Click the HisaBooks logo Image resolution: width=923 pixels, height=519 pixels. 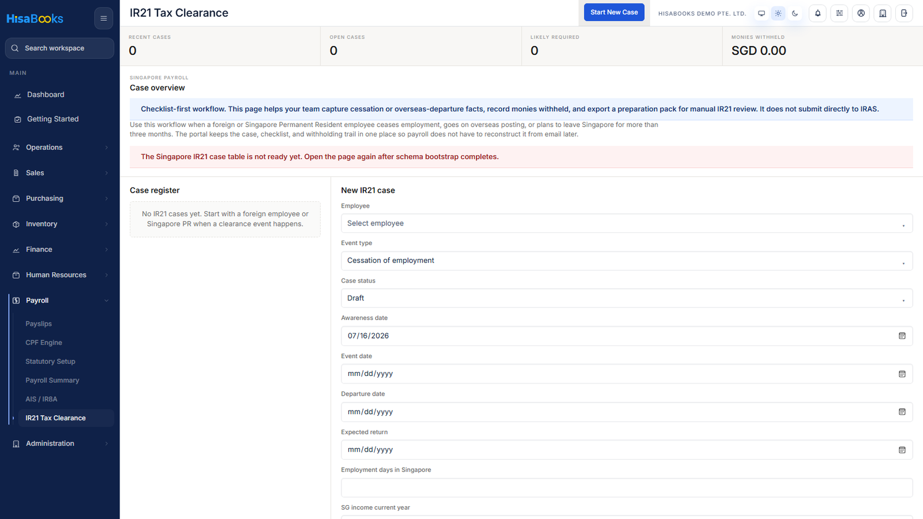tap(35, 18)
